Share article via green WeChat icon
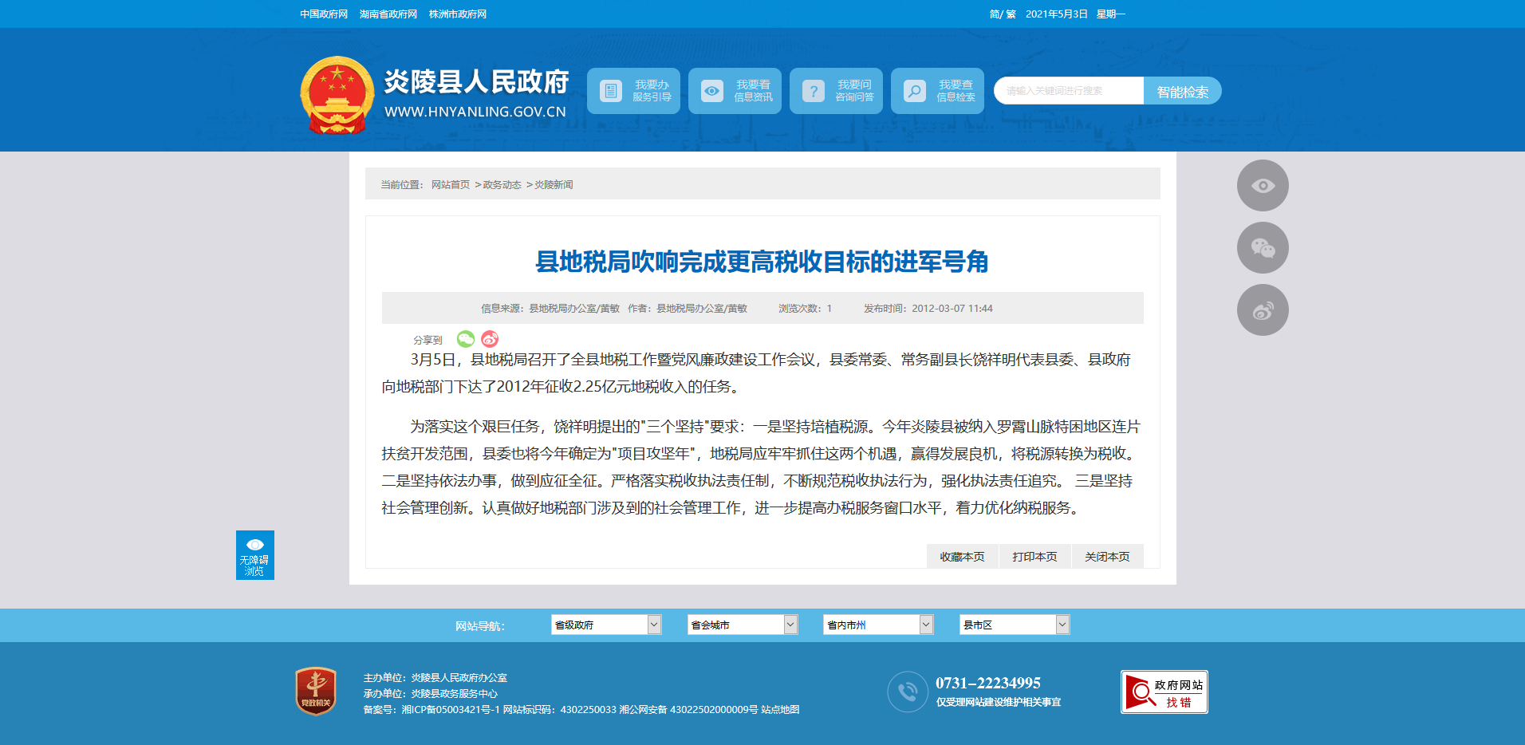This screenshot has height=745, width=1525. [466, 339]
